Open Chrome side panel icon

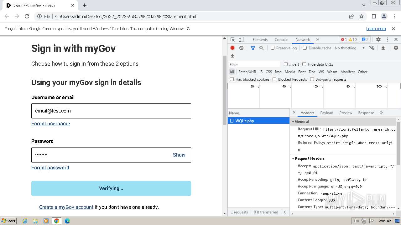[x=374, y=16]
